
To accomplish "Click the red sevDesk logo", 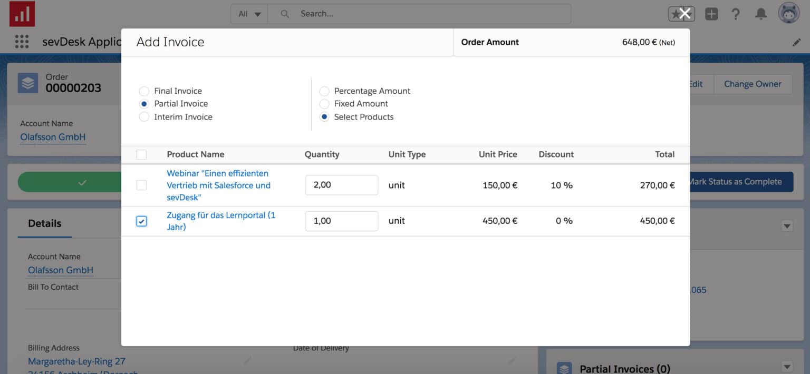I will click(22, 14).
